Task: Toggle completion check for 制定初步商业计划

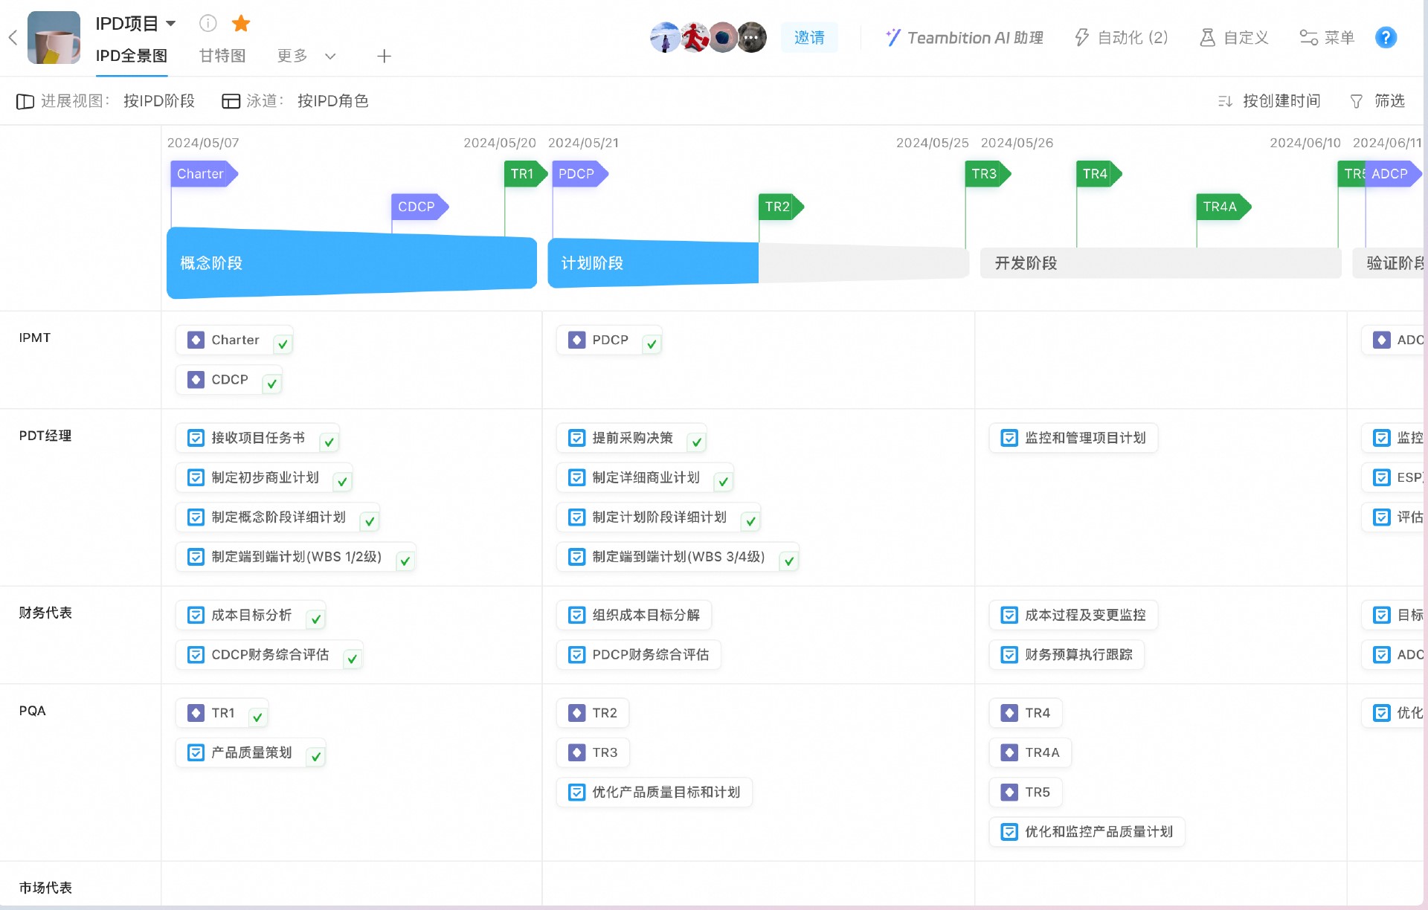Action: [342, 481]
